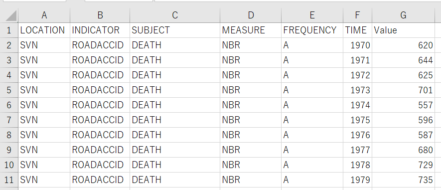Select the cell with value 735
This screenshot has width=441, height=190.
click(x=403, y=180)
